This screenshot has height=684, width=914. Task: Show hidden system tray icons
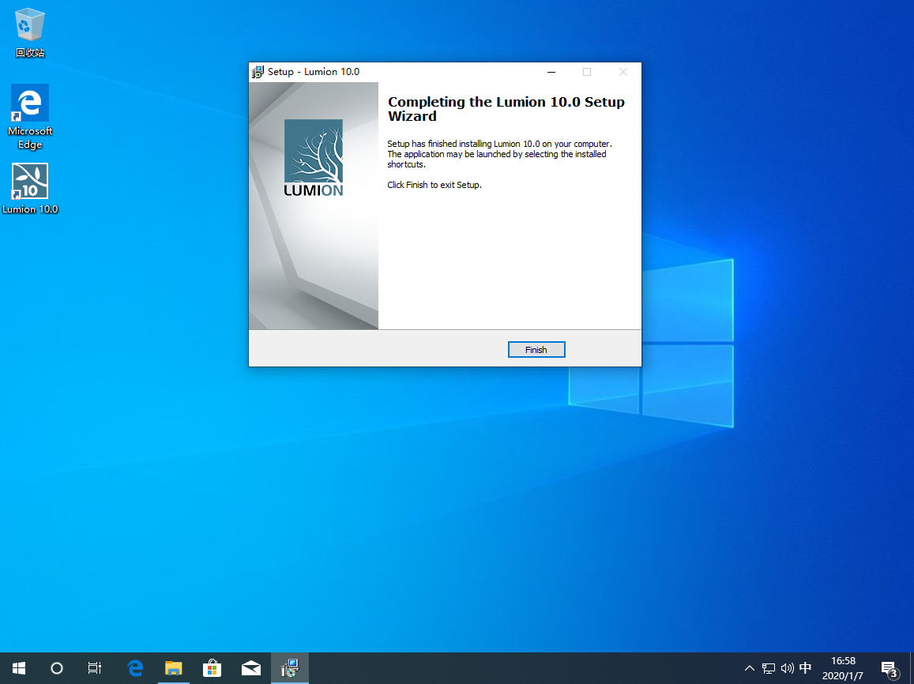[x=750, y=668]
